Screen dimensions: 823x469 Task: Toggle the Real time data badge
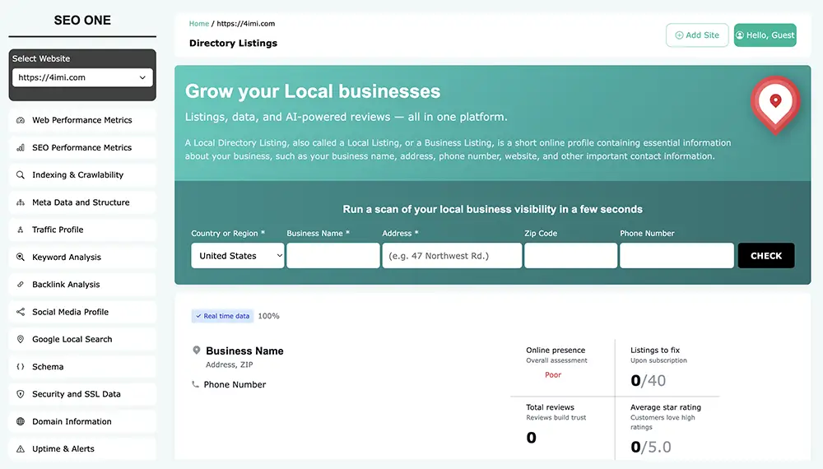(x=222, y=316)
